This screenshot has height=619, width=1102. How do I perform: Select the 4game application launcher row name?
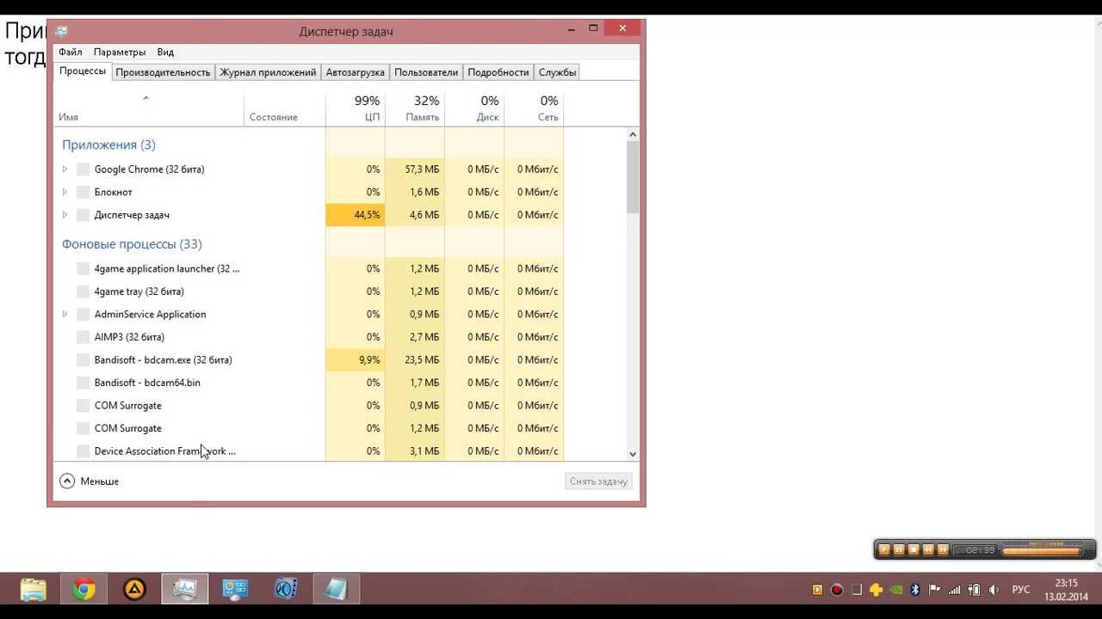pos(167,269)
